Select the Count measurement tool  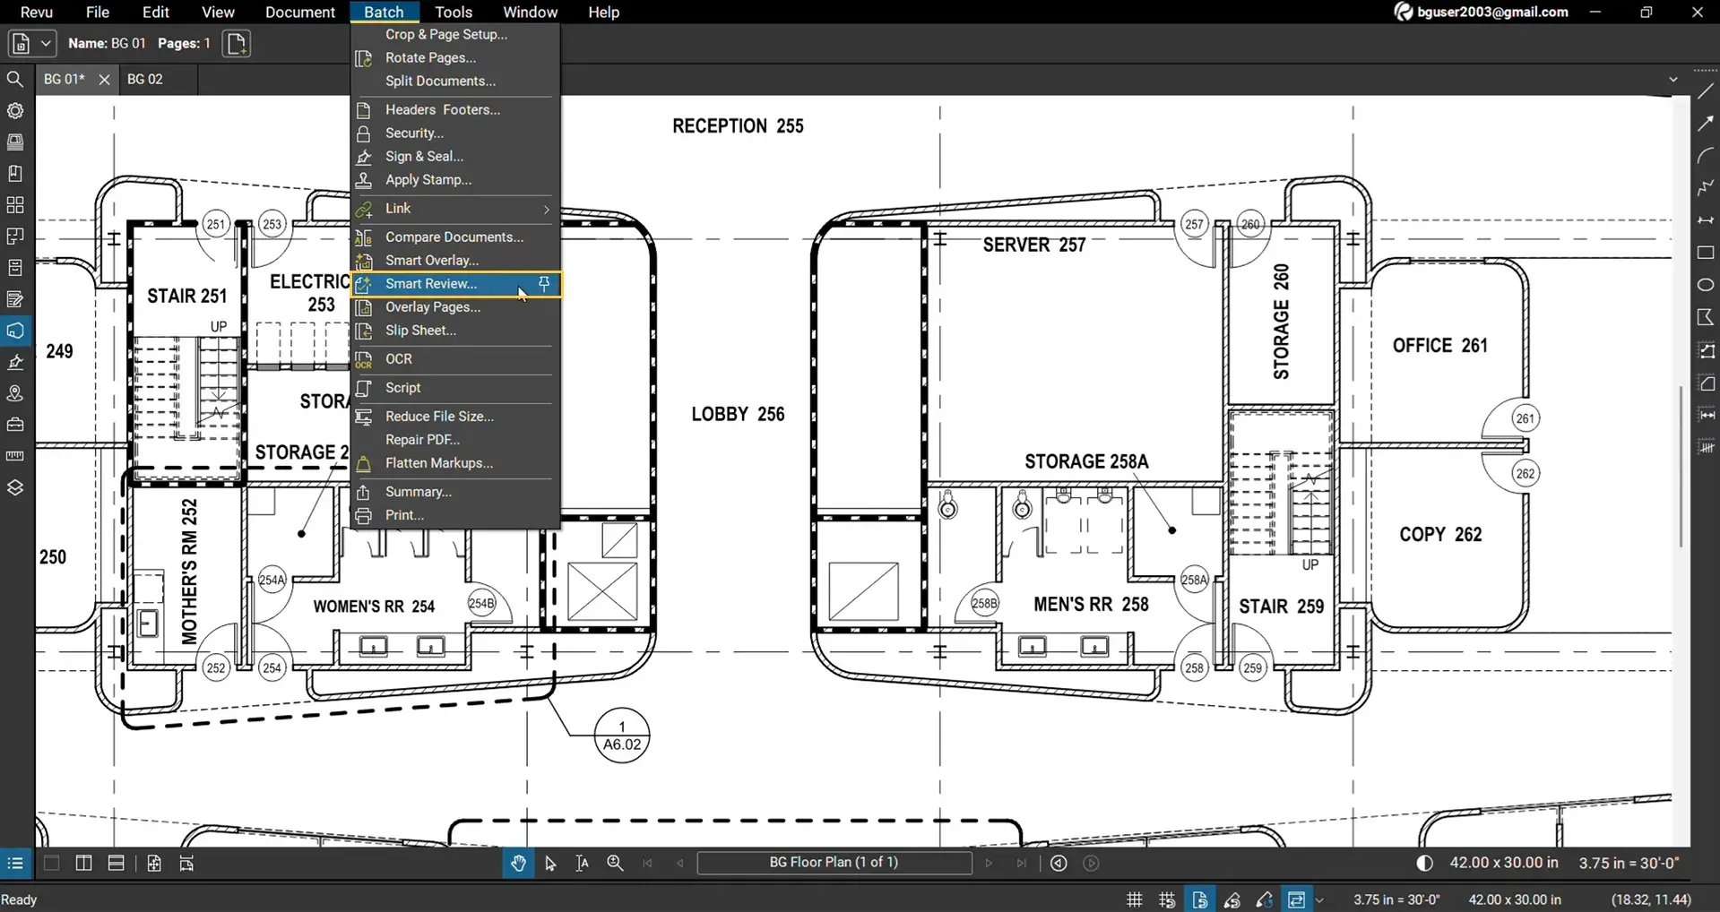pos(1706,447)
